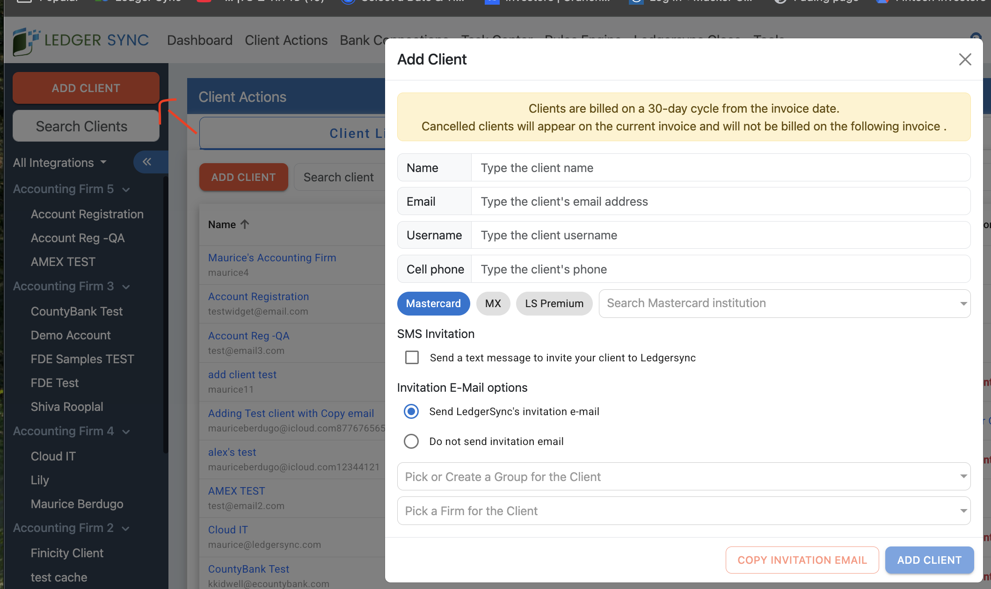The image size is (991, 589).
Task: Click the maurice@ledgersync.com email text
Action: [264, 545]
